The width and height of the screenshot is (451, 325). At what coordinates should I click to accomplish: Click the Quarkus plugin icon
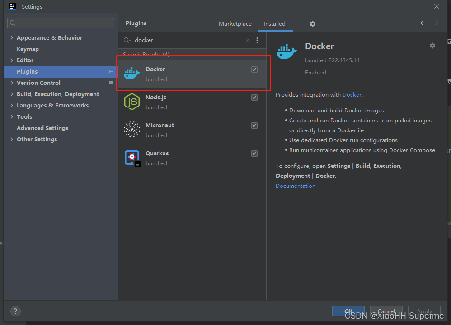(132, 158)
